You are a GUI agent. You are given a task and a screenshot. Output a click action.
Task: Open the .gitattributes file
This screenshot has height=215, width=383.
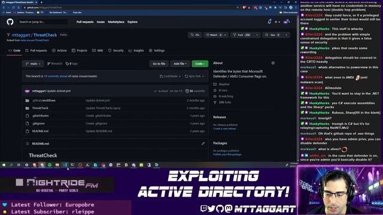pos(41,116)
